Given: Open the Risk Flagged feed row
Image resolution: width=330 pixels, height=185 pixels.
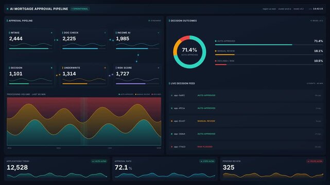Looking at the screenshot, I should click(x=246, y=147).
